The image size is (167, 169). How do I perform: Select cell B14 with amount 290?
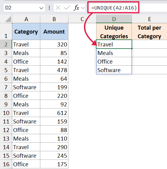[x=54, y=147]
